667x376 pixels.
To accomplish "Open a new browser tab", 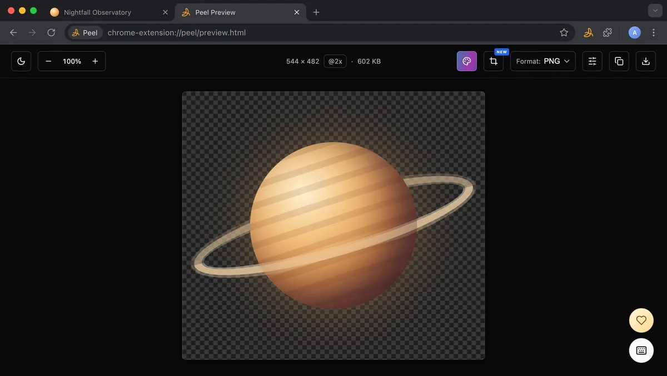I will [x=316, y=12].
